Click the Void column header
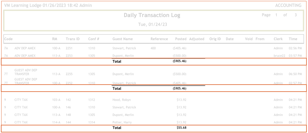The image size is (308, 133). point(249,39)
